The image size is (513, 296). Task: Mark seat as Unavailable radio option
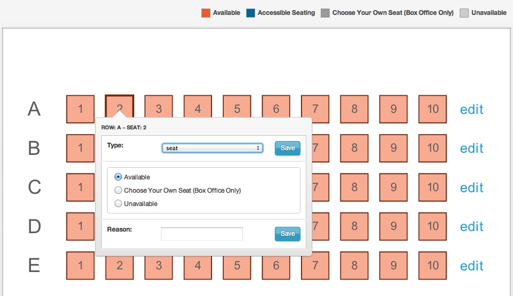coord(118,204)
